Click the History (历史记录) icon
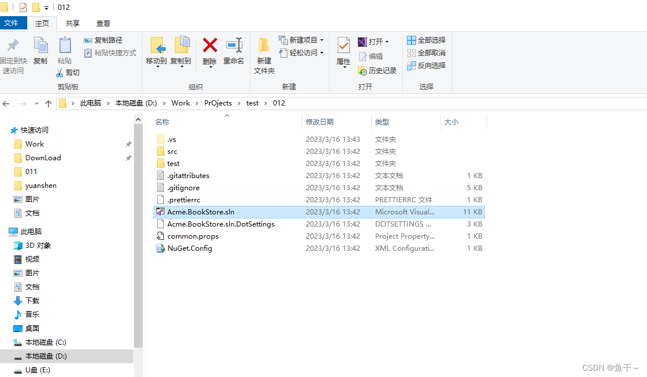Viewport: 647px width, 377px height. (363, 71)
